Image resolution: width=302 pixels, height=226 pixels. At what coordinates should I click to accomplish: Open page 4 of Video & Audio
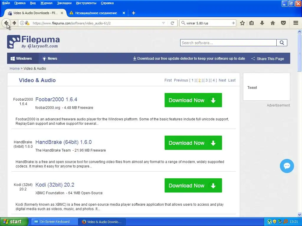tap(214, 80)
